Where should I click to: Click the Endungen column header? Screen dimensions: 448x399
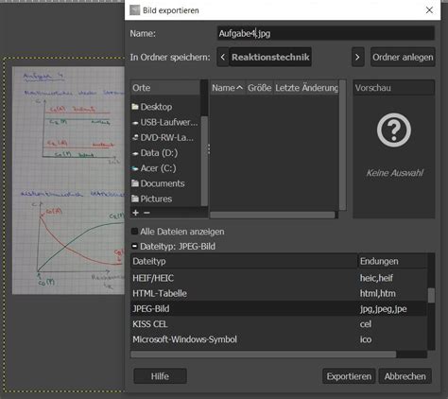coord(392,261)
